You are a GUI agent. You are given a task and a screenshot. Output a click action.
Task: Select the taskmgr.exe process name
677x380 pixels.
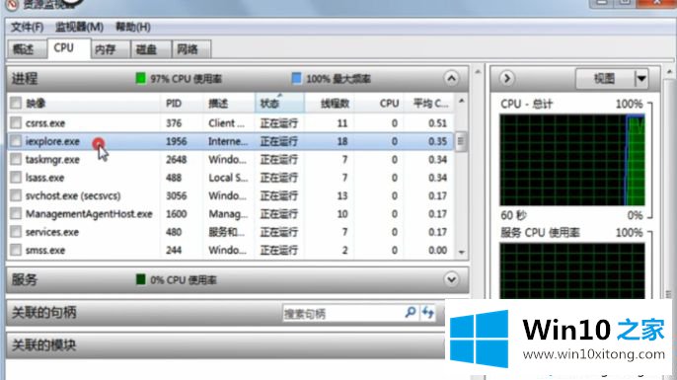click(52, 160)
